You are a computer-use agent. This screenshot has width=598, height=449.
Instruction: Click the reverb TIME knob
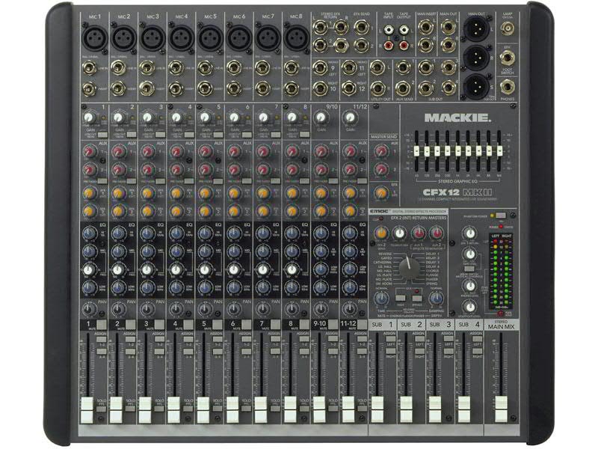380,298
